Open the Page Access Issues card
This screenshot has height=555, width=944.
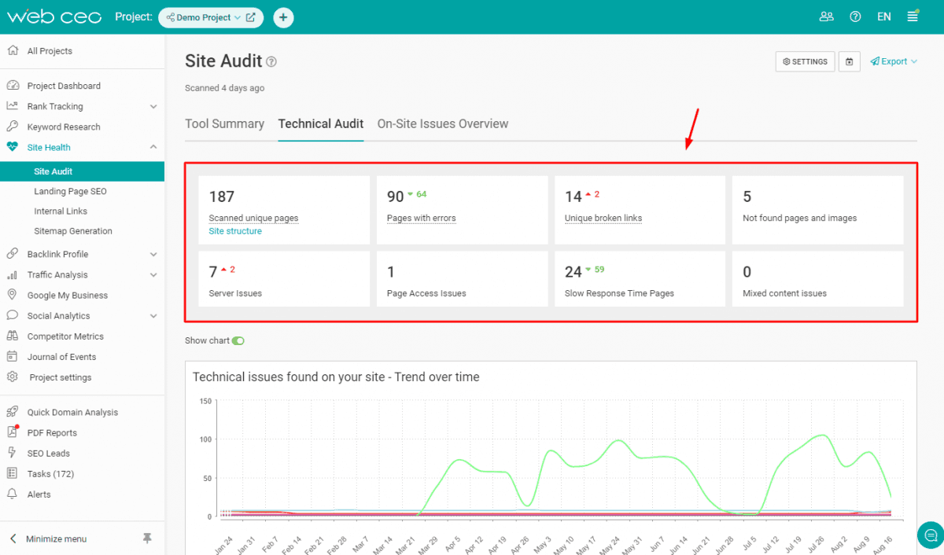tap(463, 279)
